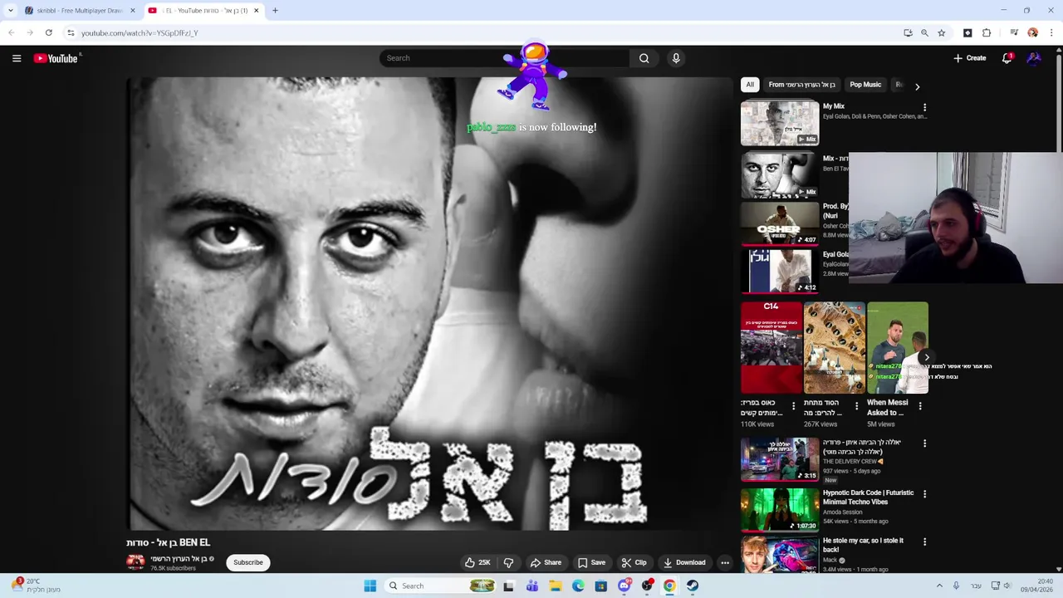
Task: Close the skribbl browser tab
Action: coord(132,11)
